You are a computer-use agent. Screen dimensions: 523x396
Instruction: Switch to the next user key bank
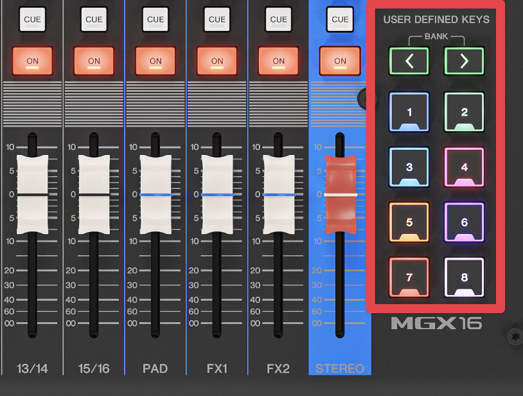(x=464, y=62)
